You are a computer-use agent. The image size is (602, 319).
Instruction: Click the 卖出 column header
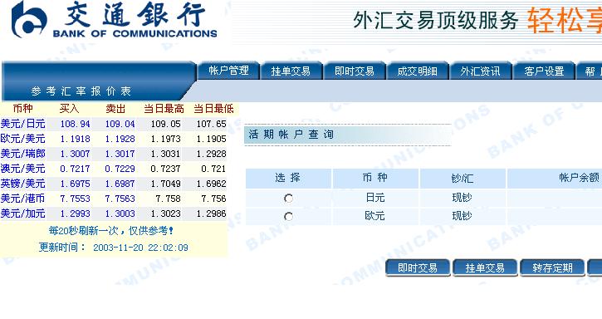(115, 109)
